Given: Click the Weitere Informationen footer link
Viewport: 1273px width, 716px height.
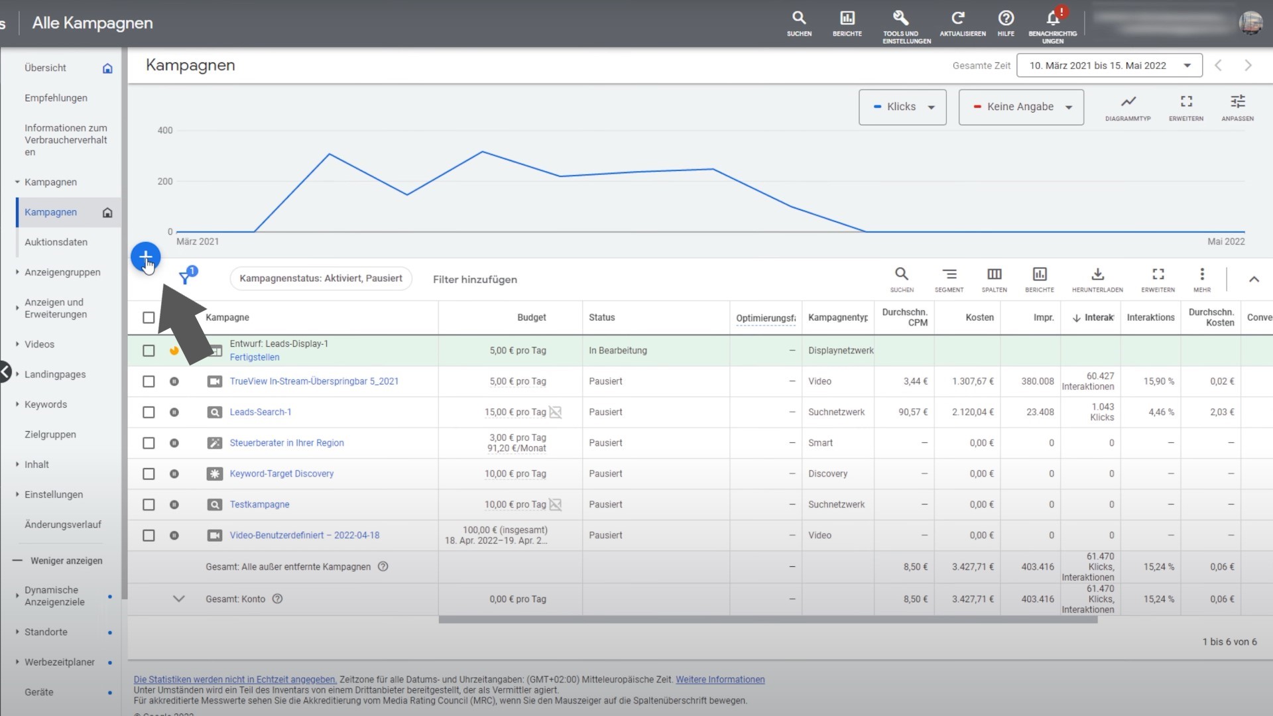Looking at the screenshot, I should coord(720,680).
